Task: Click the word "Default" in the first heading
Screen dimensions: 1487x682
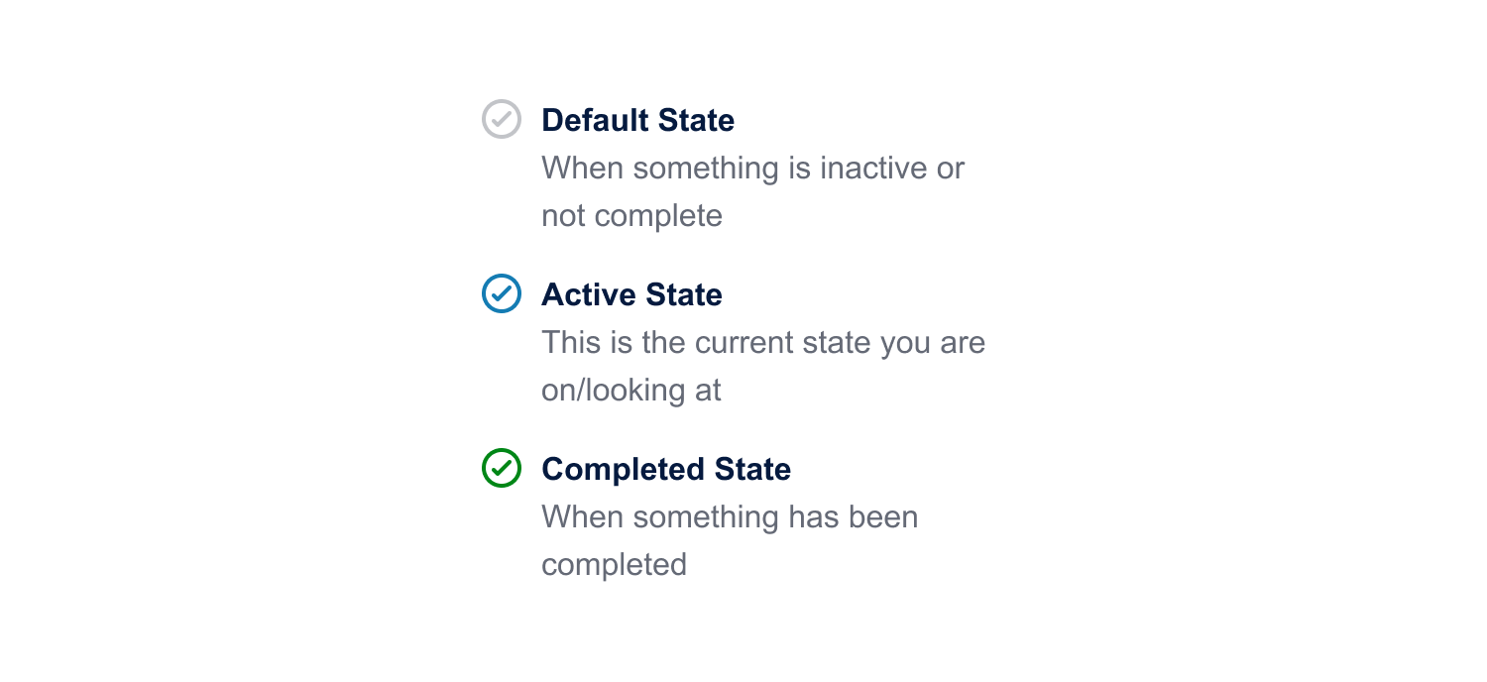Action: [593, 120]
